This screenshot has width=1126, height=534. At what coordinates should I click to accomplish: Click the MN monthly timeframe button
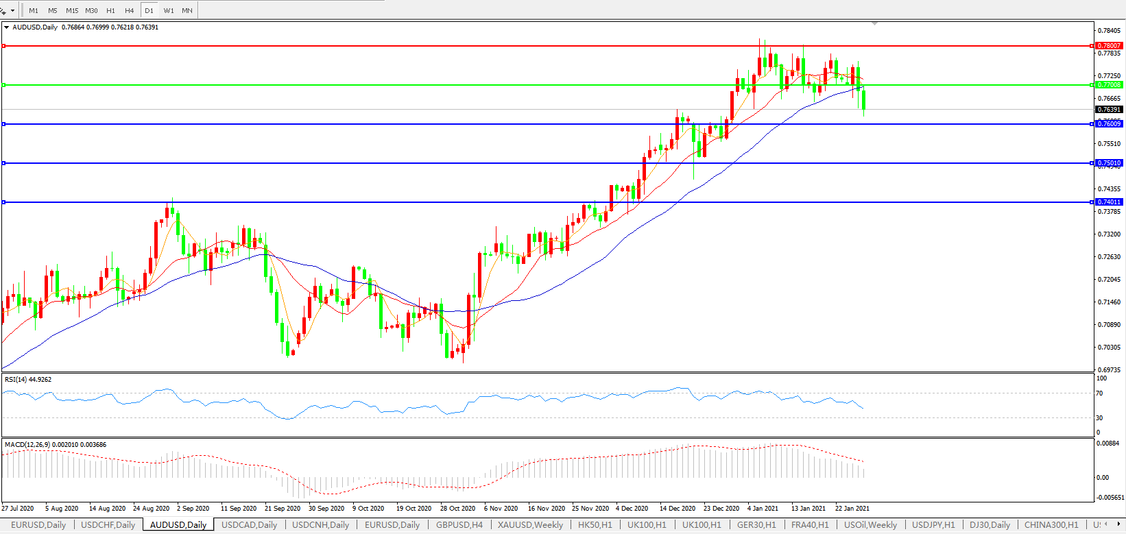pyautogui.click(x=187, y=10)
